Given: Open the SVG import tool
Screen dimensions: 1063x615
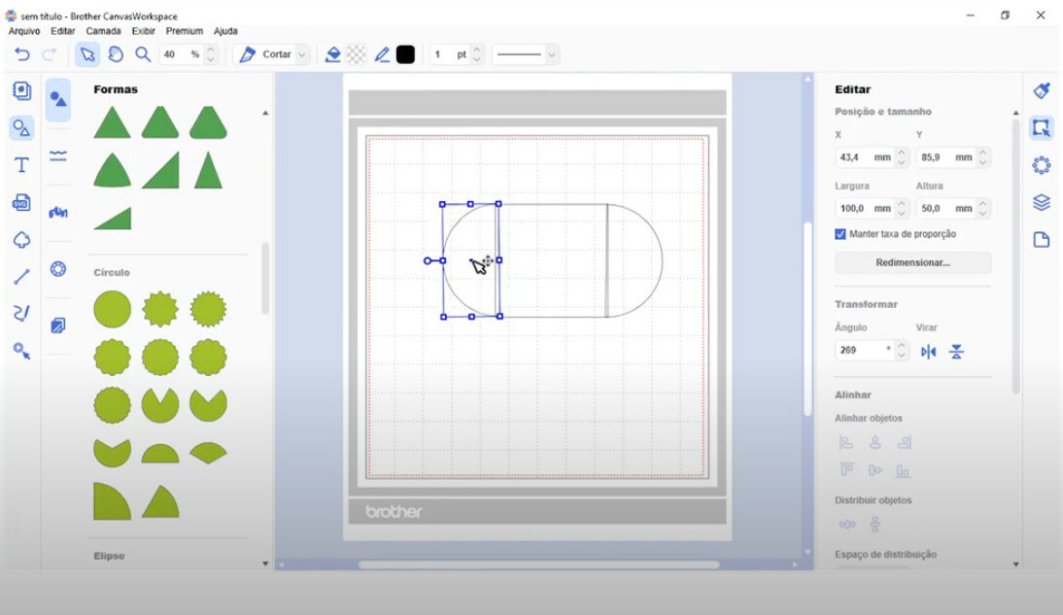Looking at the screenshot, I should [21, 202].
